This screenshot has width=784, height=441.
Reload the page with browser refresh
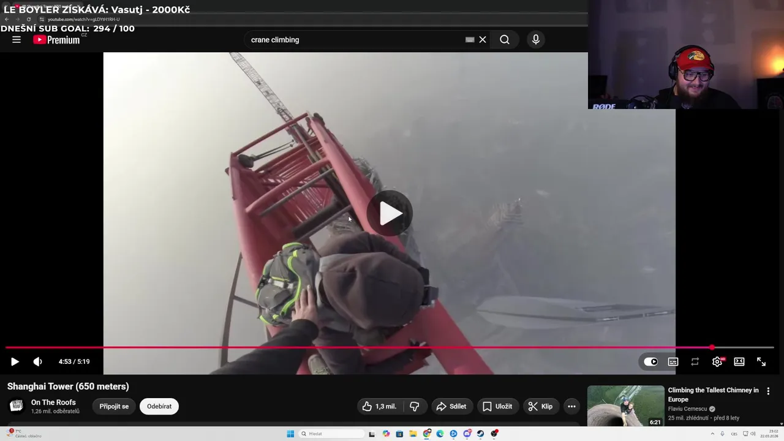click(28, 19)
